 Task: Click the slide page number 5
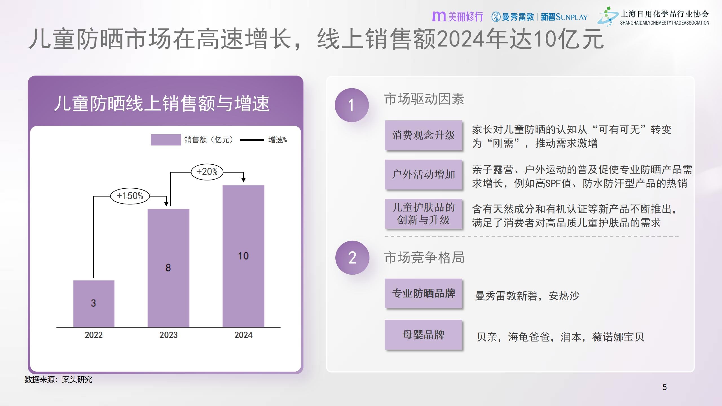tap(664, 387)
